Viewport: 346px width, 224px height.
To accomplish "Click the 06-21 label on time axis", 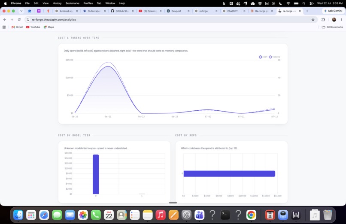I will pyautogui.click(x=108, y=117).
